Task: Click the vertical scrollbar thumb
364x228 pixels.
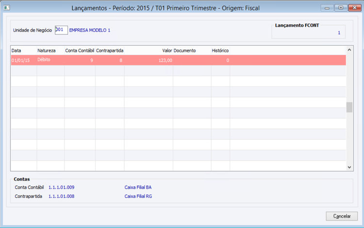Action: point(349,107)
